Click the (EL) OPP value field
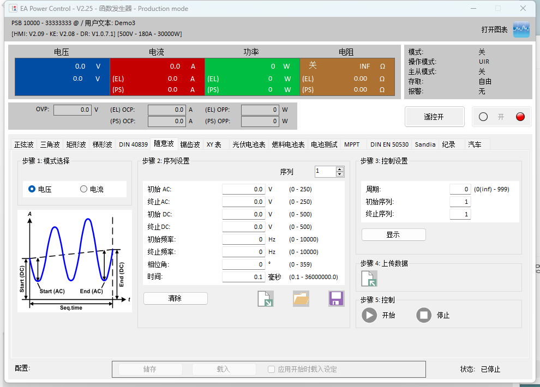The height and width of the screenshot is (387, 540). (260, 110)
